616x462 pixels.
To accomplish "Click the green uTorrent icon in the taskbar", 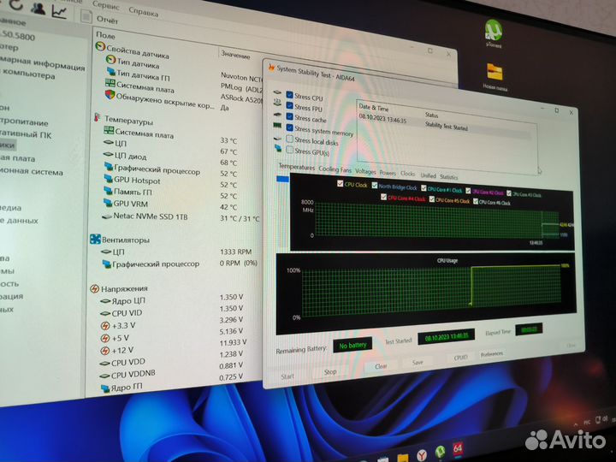I will [x=440, y=453].
